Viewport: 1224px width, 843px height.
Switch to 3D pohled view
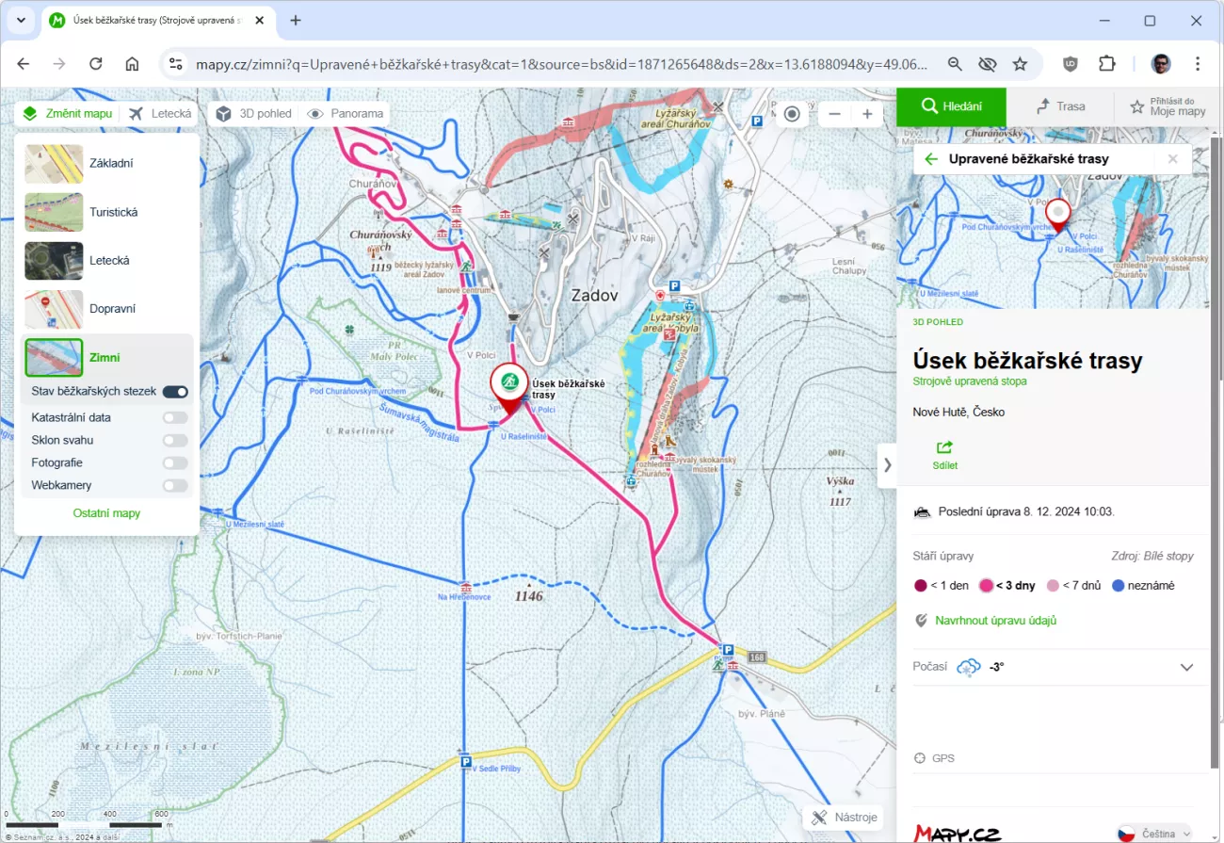click(x=253, y=114)
